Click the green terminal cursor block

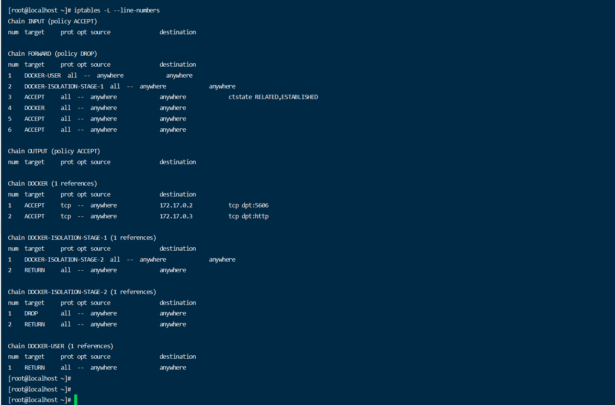76,400
